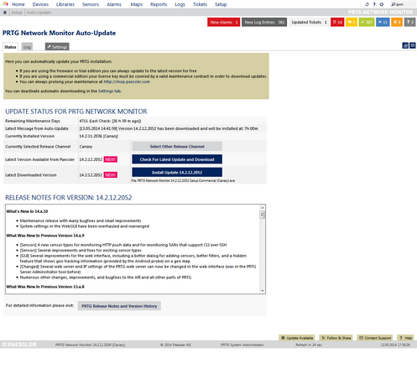Click the magnifier search icon
This screenshot has width=417, height=373.
[394, 4]
